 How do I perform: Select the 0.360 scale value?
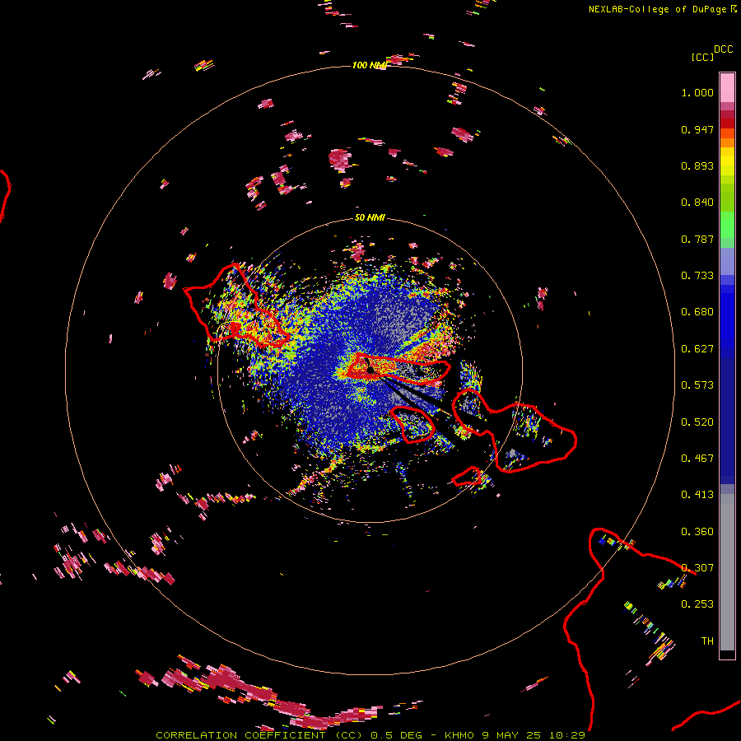pos(697,532)
